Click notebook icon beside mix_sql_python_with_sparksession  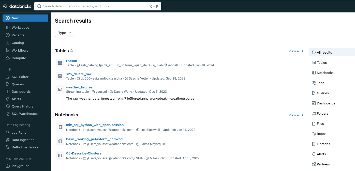(x=60, y=127)
